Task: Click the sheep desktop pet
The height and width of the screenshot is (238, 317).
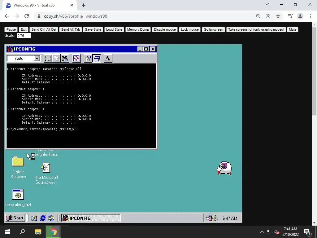Action: [x=224, y=168]
